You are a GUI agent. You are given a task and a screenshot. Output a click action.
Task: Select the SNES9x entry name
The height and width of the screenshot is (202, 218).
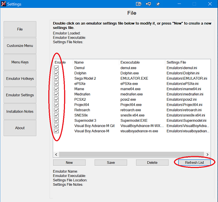point(81,115)
